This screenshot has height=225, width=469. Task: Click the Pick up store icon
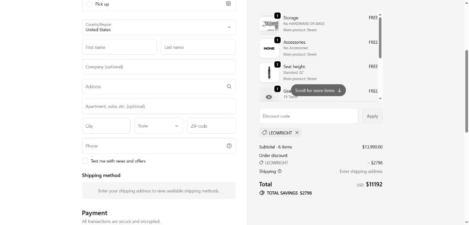click(228, 4)
